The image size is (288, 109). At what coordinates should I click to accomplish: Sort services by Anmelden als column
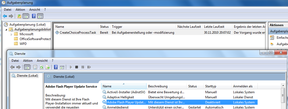[244, 86]
